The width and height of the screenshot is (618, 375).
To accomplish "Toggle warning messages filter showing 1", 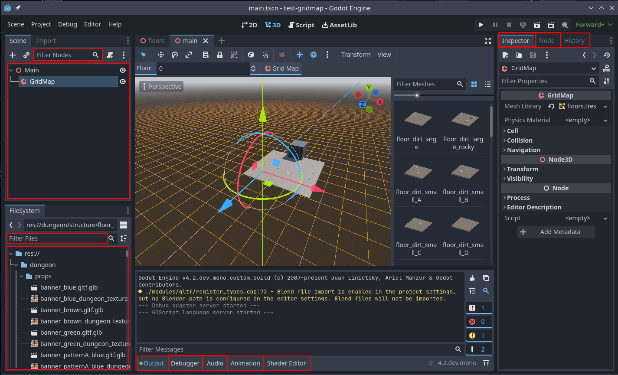I will tap(479, 336).
